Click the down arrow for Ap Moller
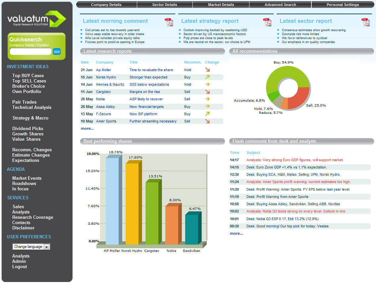This screenshot has height=284, width=376. (207, 70)
